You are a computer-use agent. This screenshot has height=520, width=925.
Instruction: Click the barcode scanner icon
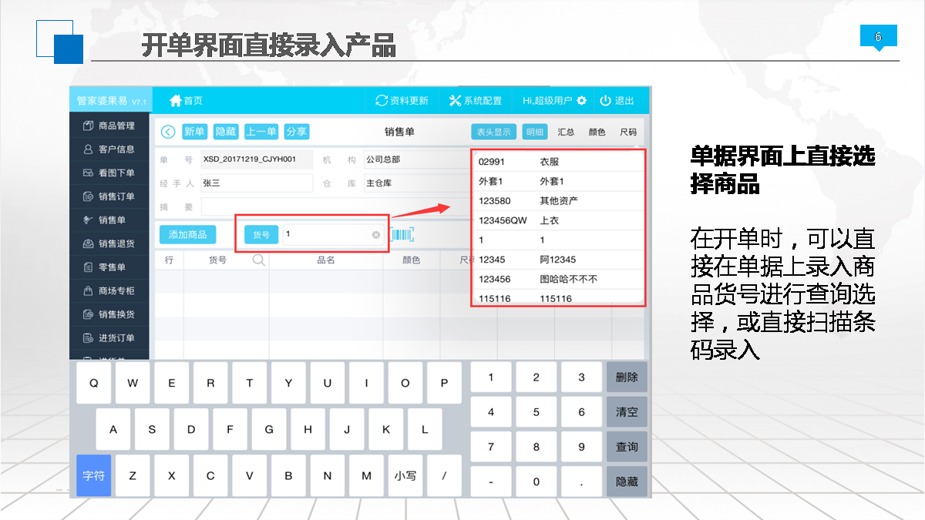[x=402, y=235]
